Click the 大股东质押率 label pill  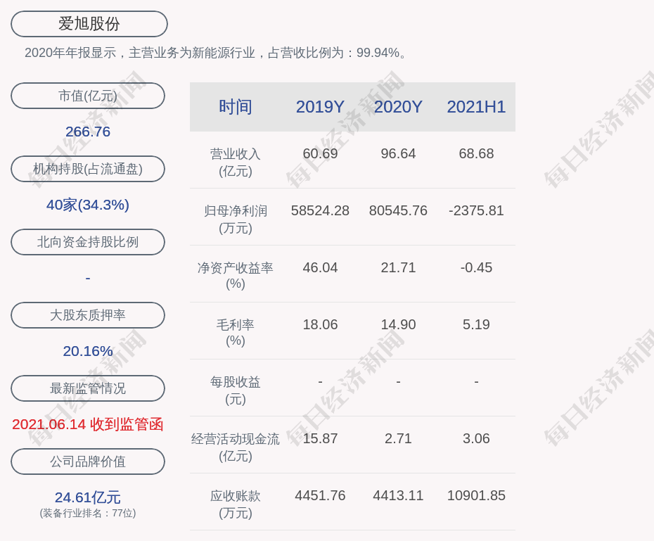(x=88, y=315)
